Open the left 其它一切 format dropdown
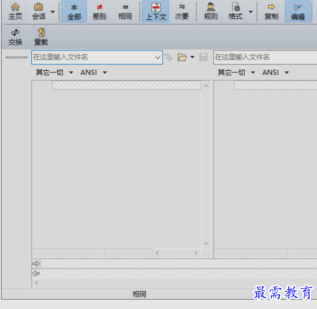 pyautogui.click(x=55, y=72)
